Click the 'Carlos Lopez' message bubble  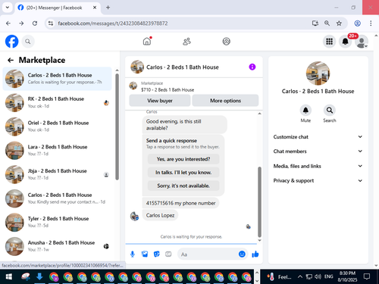(160, 215)
